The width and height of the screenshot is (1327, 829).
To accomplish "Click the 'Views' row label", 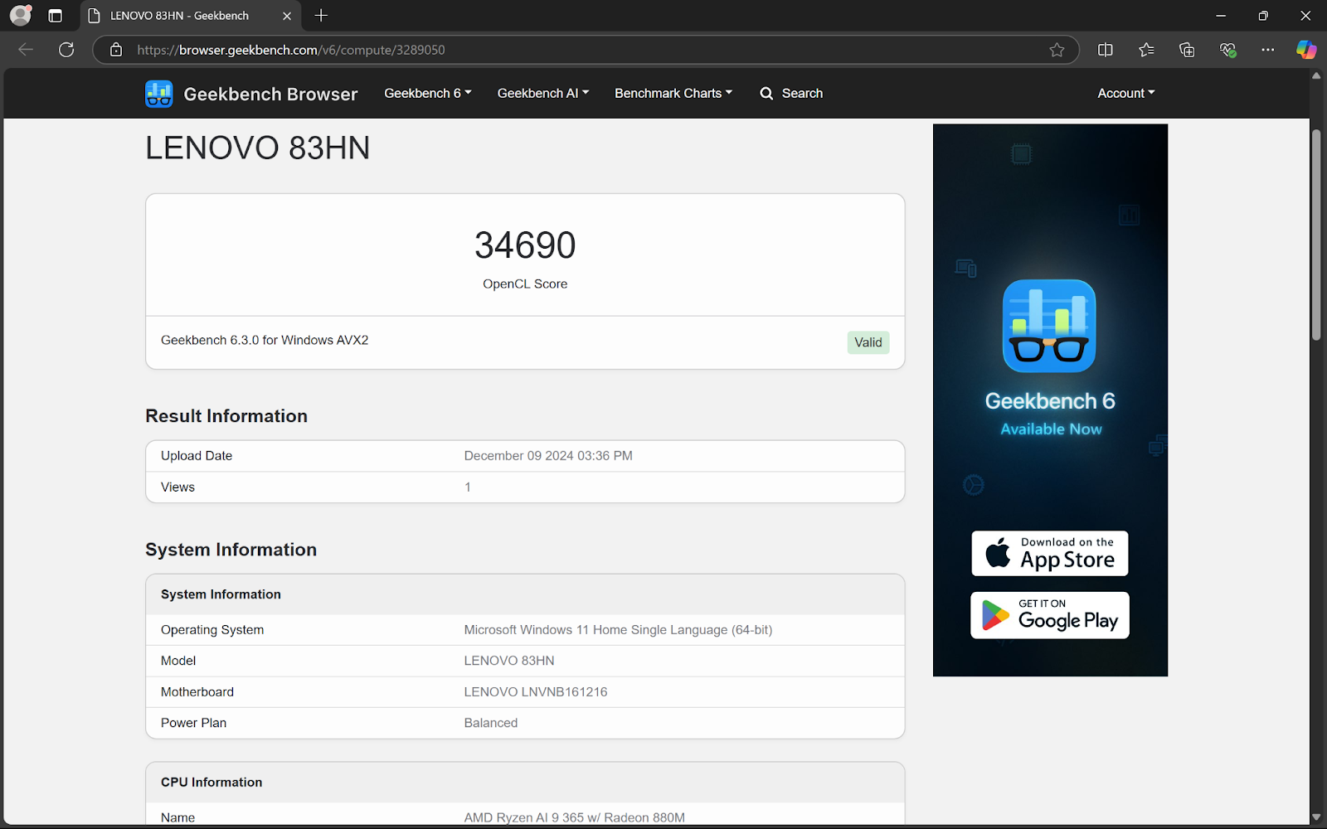I will 177,487.
